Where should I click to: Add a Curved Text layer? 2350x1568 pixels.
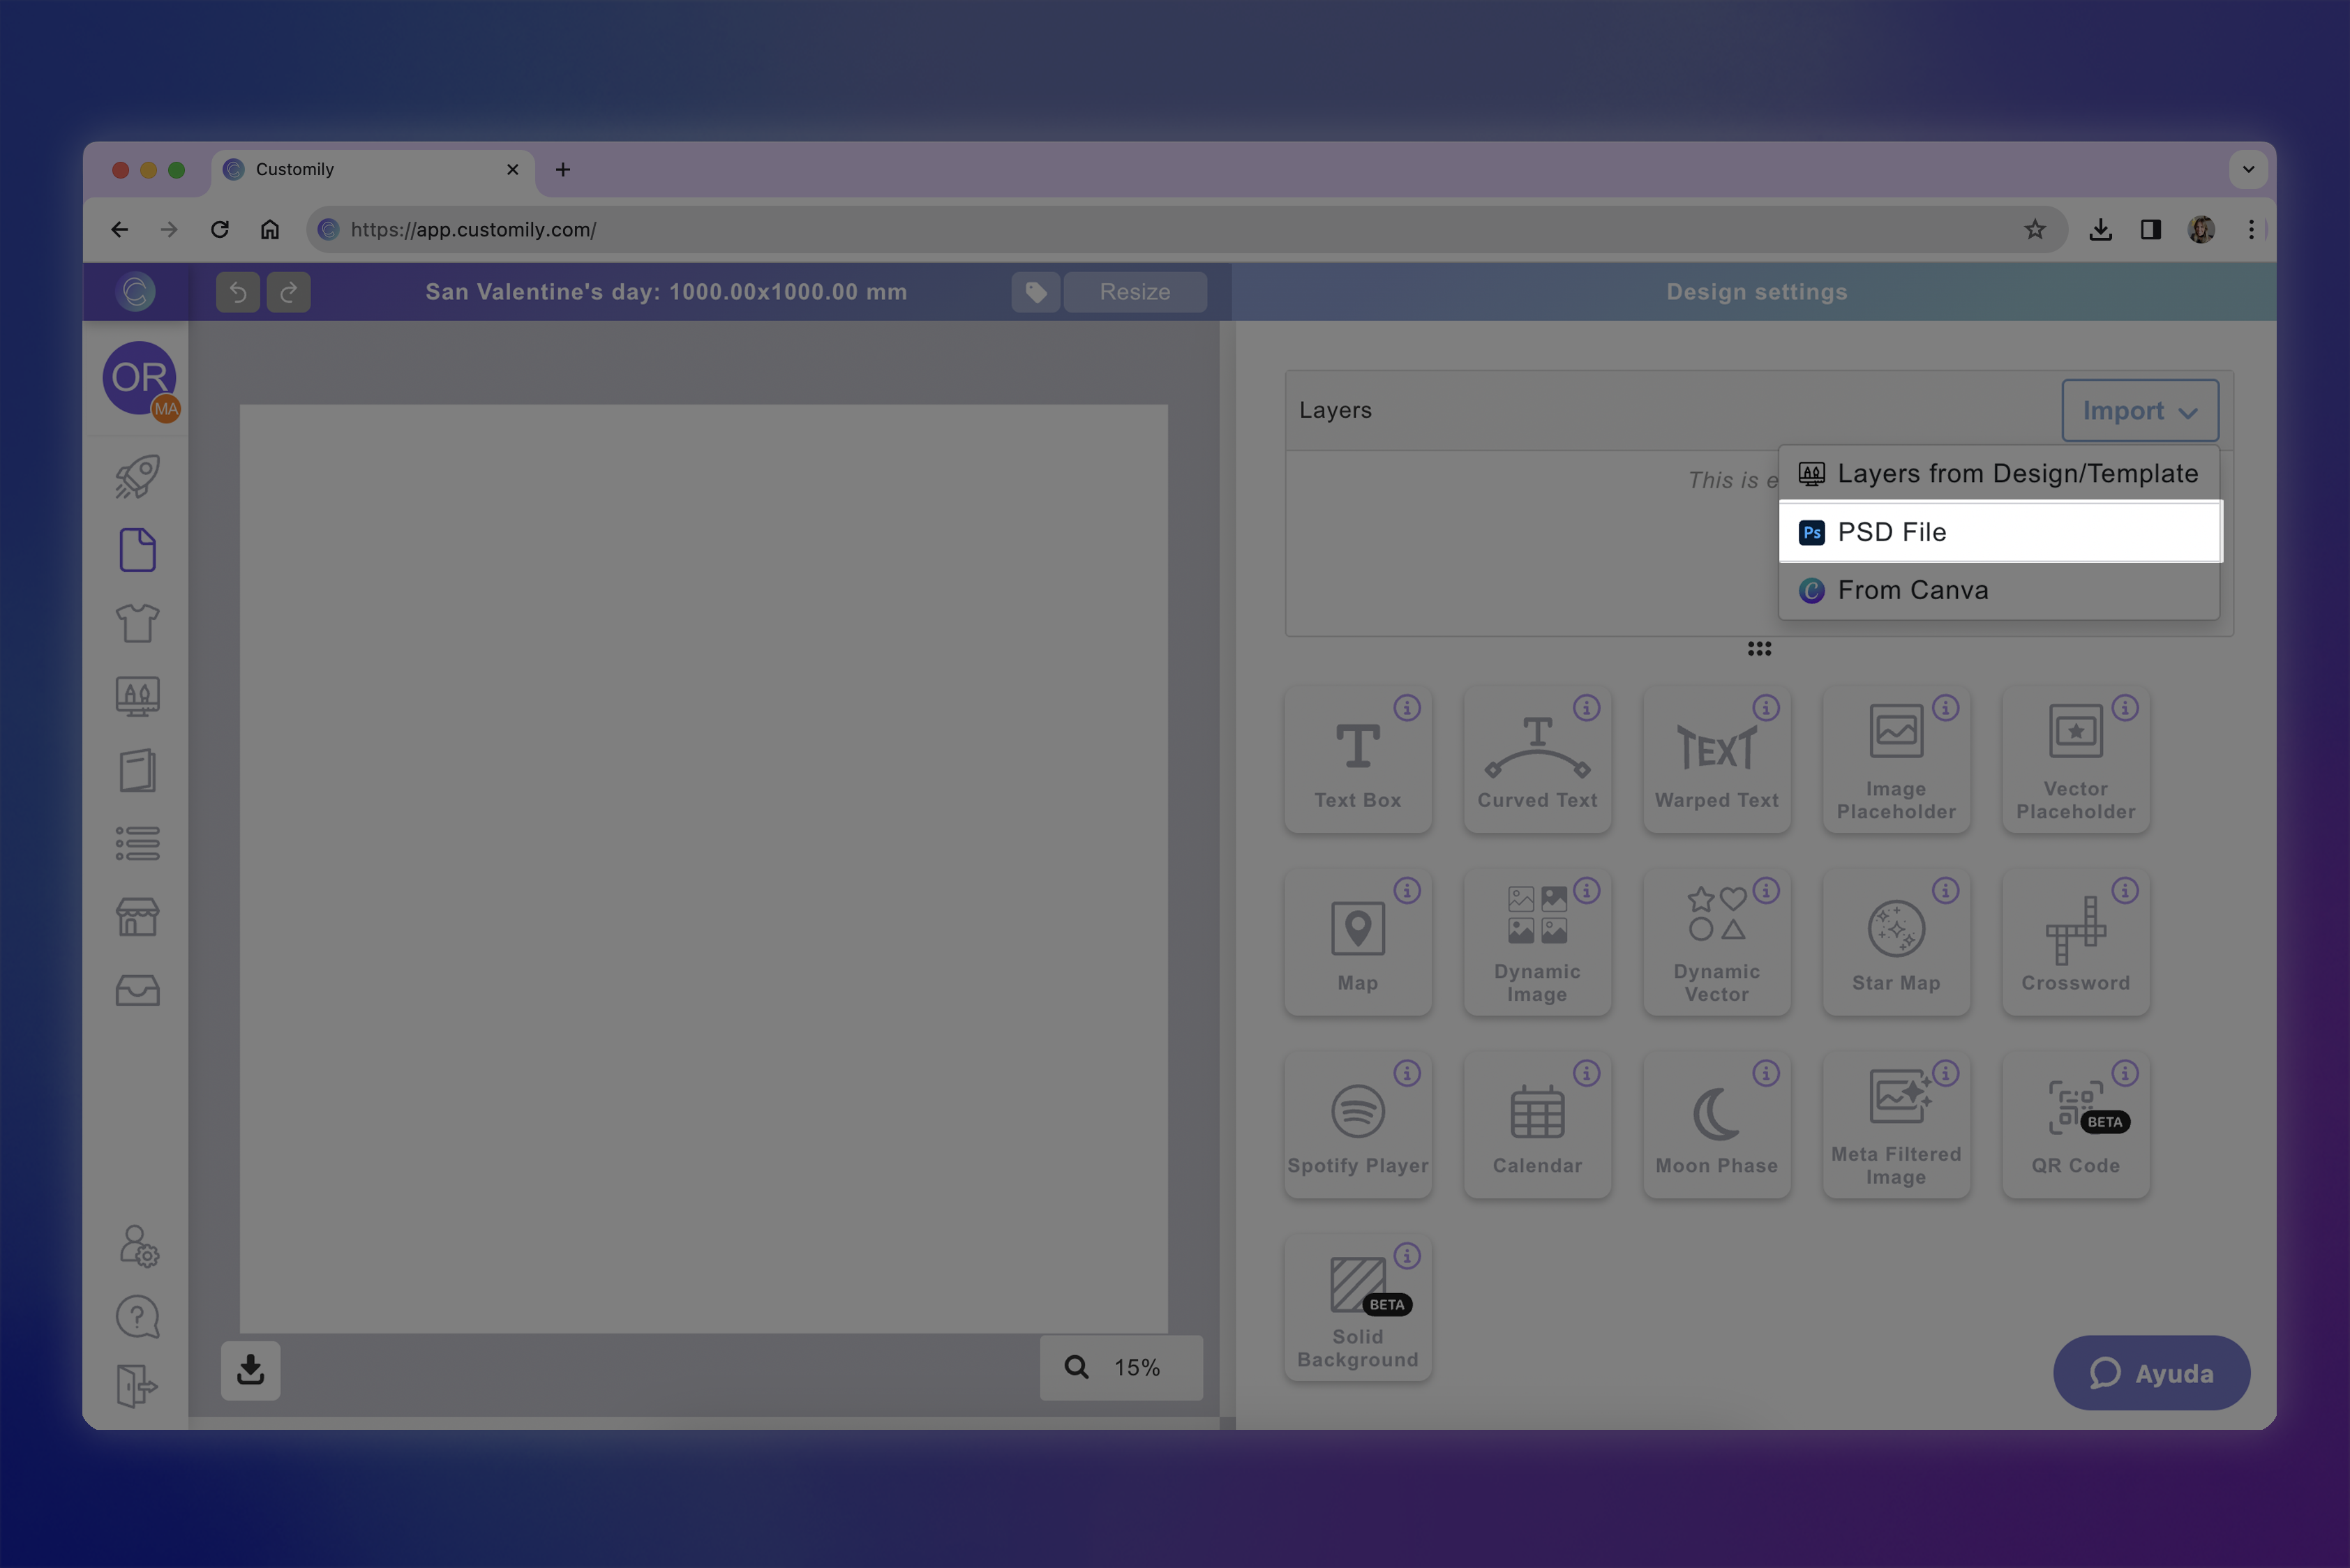point(1536,760)
